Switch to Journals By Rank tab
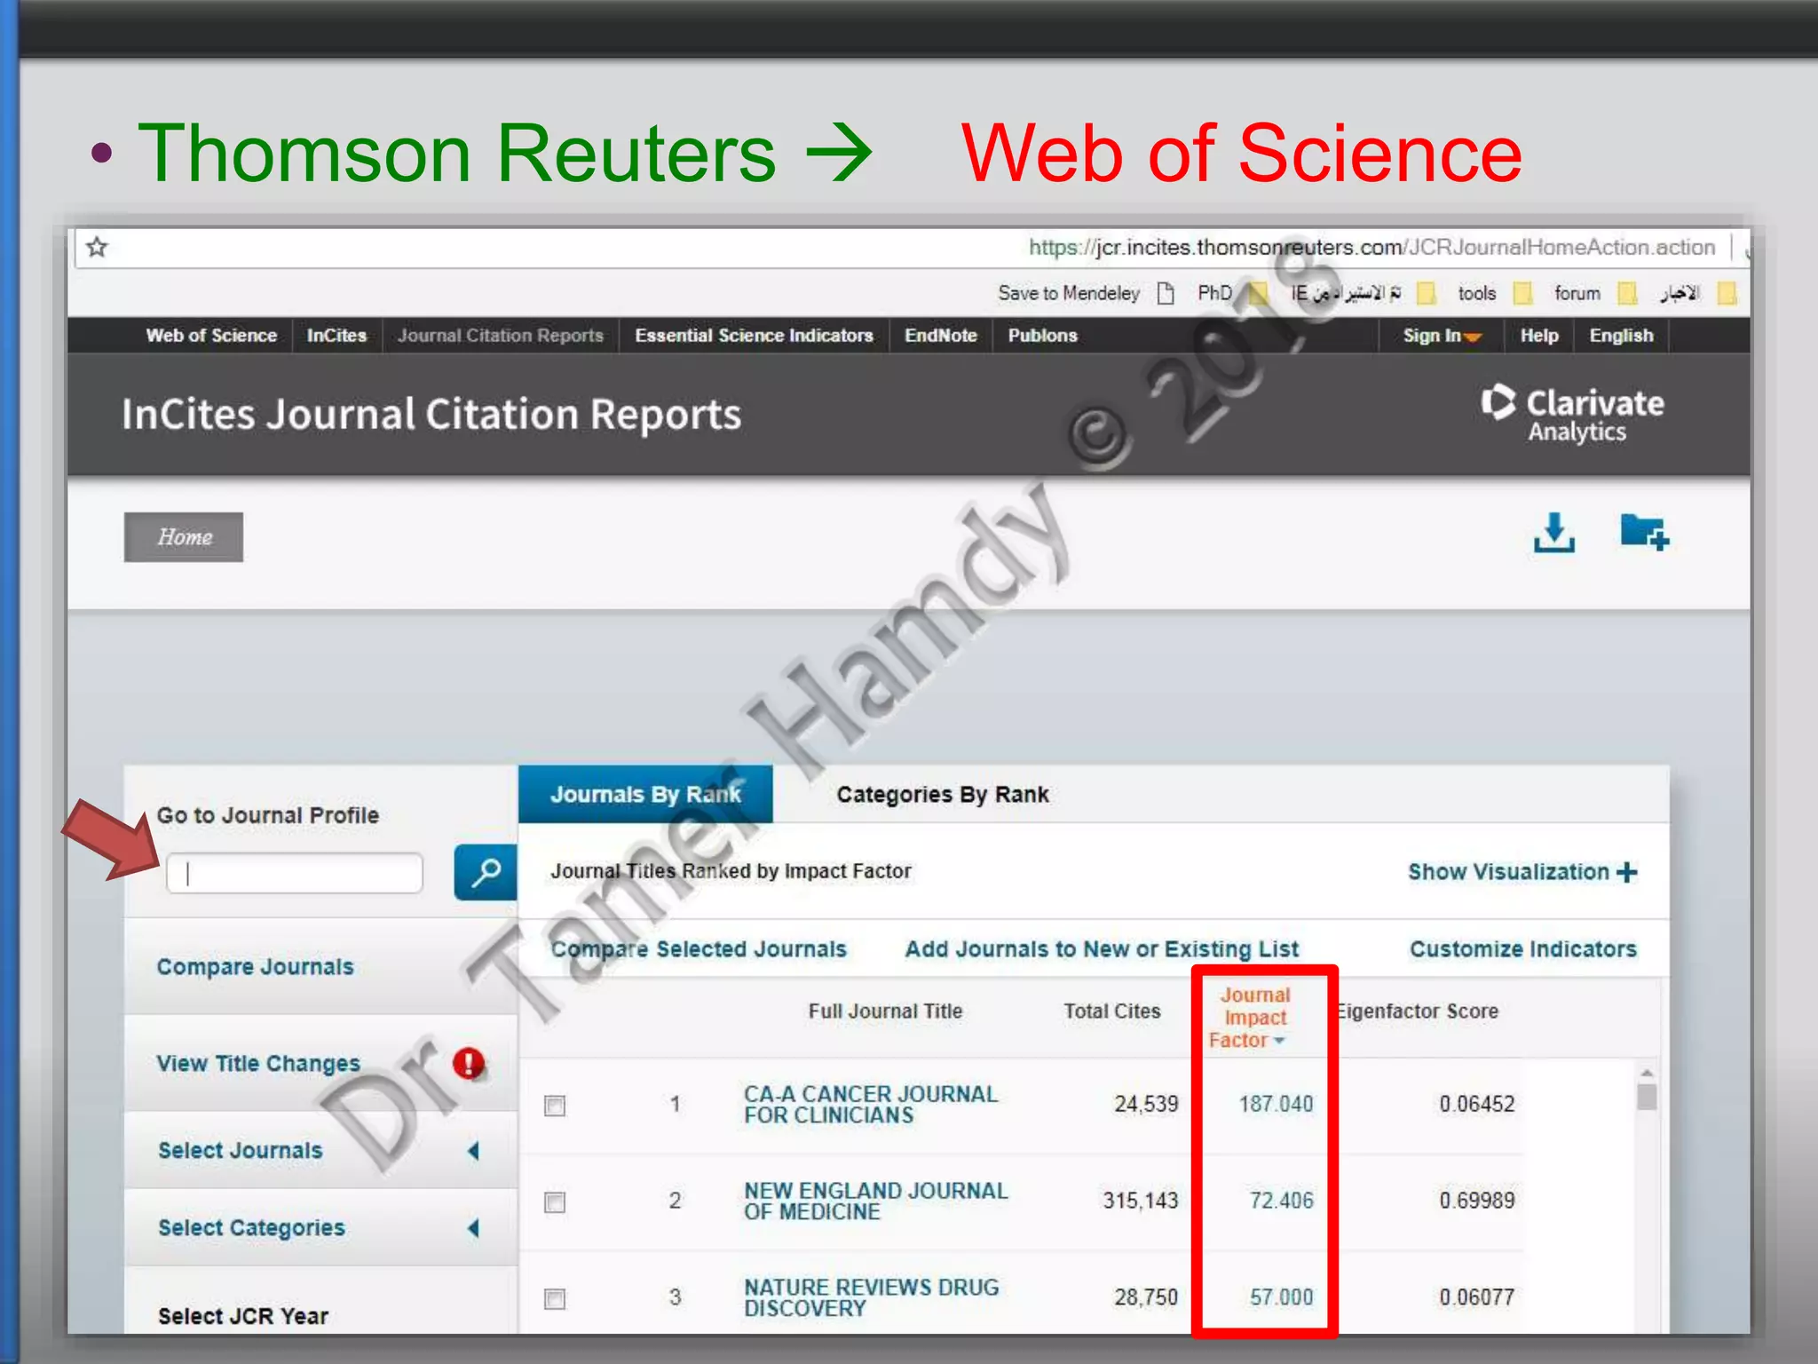This screenshot has height=1364, width=1818. 645,794
